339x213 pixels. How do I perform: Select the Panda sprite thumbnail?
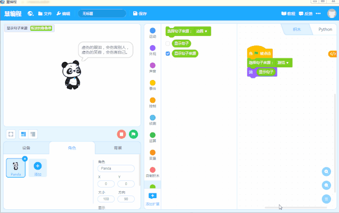(x=15, y=168)
